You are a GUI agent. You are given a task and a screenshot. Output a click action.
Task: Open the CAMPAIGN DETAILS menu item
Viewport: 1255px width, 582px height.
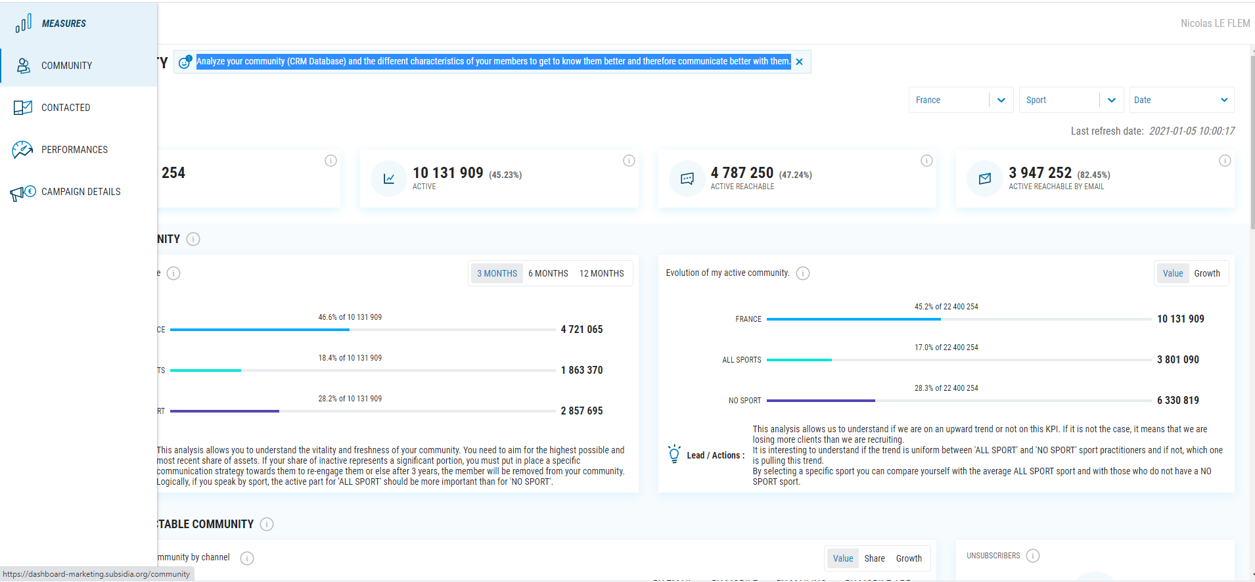[79, 192]
